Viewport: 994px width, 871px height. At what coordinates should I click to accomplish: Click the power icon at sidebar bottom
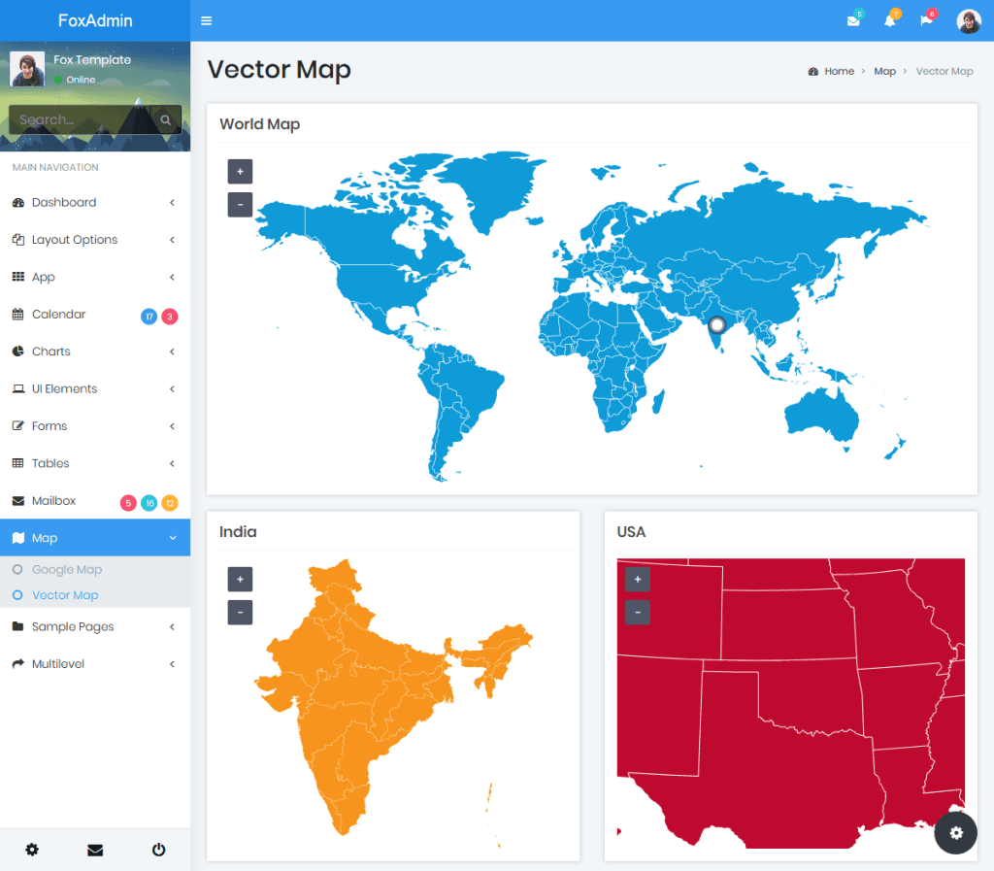[x=158, y=850]
